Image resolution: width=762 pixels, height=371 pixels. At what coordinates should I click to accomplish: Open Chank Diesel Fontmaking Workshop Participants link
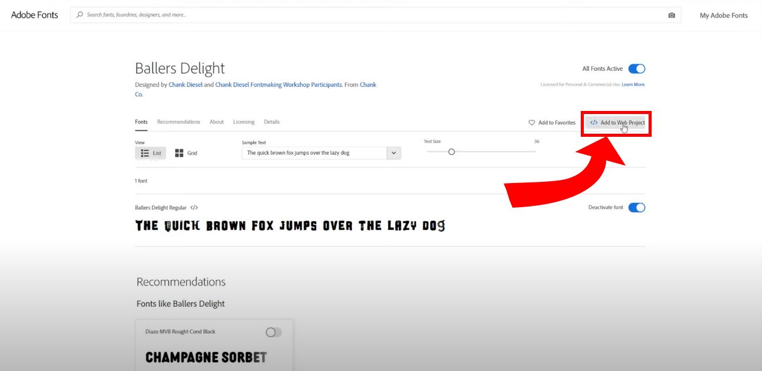coord(279,85)
